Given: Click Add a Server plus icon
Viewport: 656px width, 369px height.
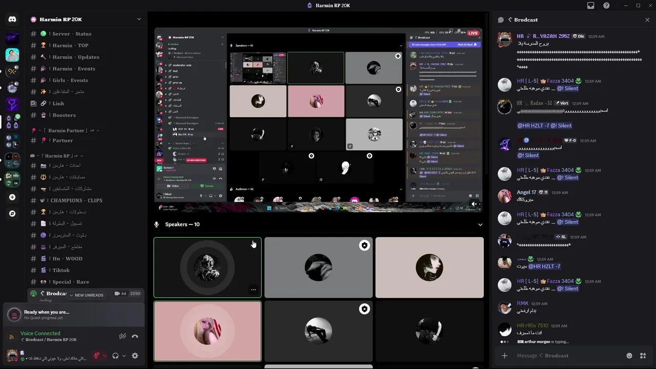Looking at the screenshot, I should pyautogui.click(x=12, y=197).
